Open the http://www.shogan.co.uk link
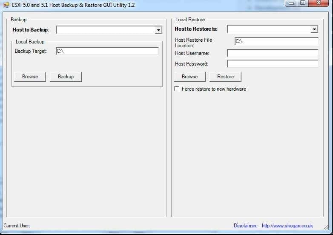 tap(287, 226)
